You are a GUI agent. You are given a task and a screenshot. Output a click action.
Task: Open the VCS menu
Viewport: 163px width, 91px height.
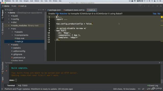click(x=50, y=1)
